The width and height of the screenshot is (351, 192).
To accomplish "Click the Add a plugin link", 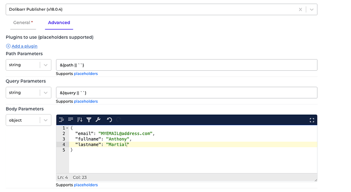I will (x=24, y=46).
